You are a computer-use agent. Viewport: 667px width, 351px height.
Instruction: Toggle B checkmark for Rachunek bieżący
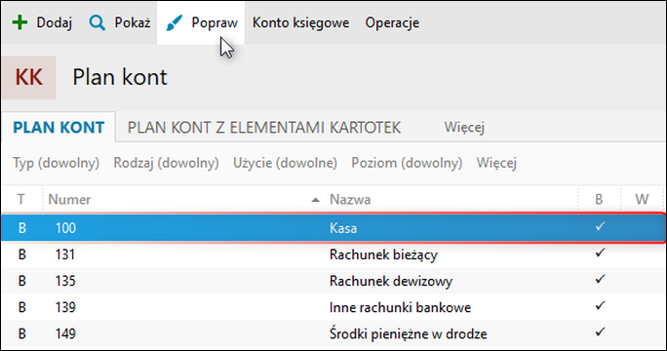[x=600, y=253]
